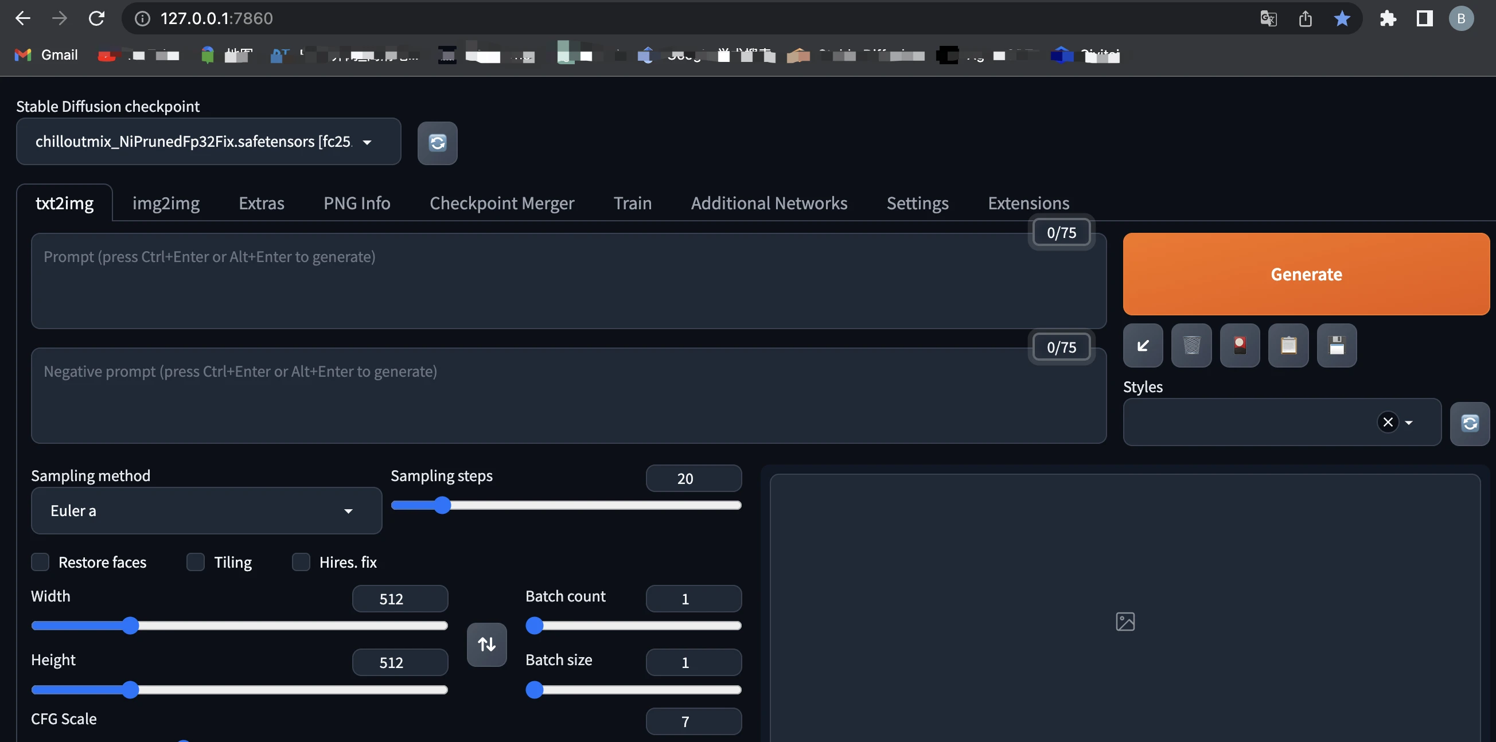This screenshot has height=742, width=1496.
Task: Open the Extensions tab
Action: pos(1028,203)
